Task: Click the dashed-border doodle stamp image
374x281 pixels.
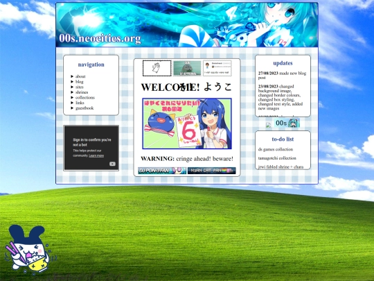Action: tap(157, 68)
